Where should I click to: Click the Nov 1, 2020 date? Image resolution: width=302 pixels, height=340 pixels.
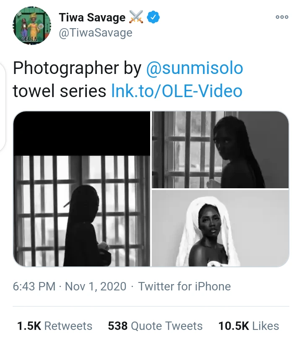tap(96, 287)
